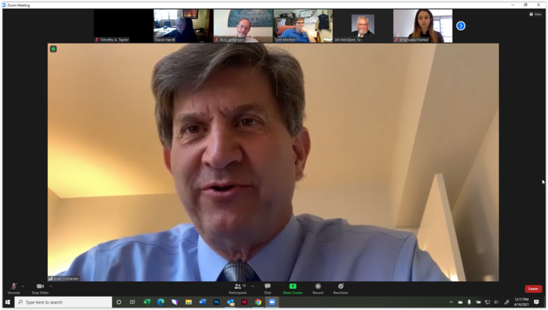The height and width of the screenshot is (310, 548).
Task: Open File Explorer from the taskbar
Action: [189, 302]
